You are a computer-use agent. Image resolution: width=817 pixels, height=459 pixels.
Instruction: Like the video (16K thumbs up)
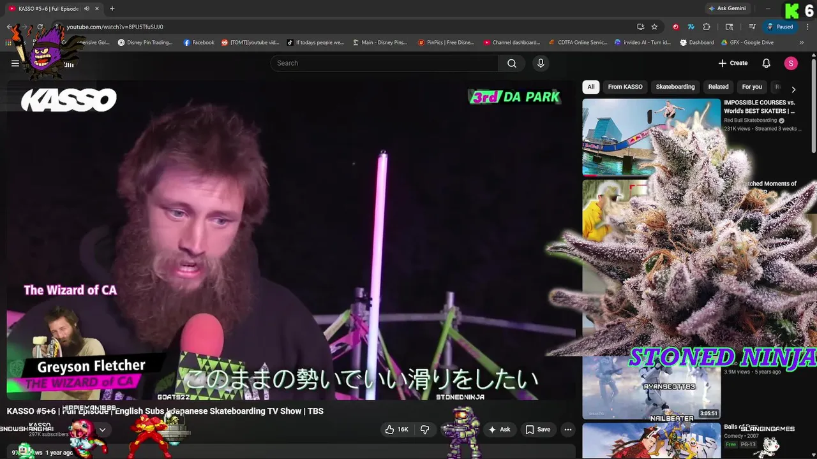click(396, 430)
